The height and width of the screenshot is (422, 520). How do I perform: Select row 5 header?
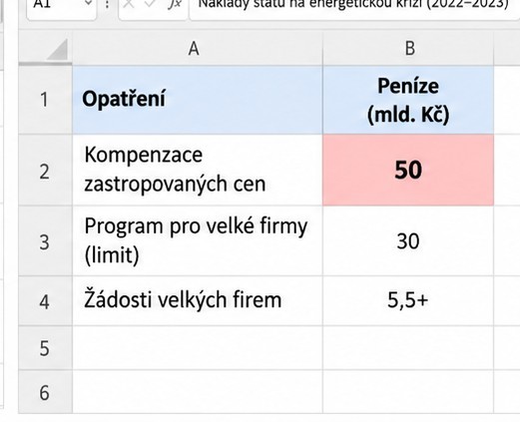45,348
